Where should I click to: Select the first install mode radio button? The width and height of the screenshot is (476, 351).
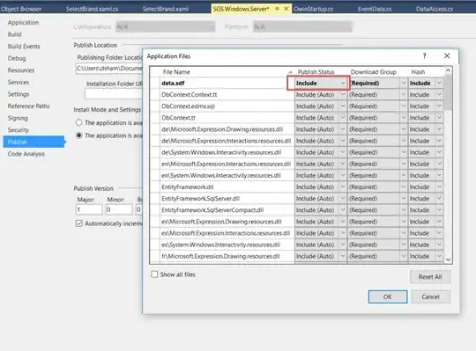coord(79,122)
